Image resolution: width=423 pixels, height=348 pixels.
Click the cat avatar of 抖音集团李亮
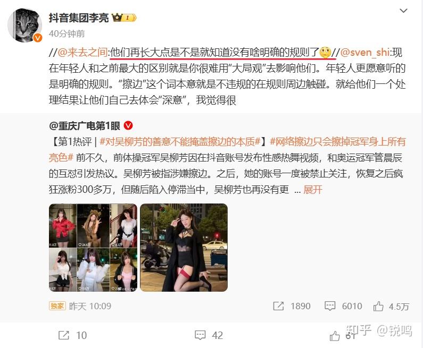pyautogui.click(x=24, y=25)
